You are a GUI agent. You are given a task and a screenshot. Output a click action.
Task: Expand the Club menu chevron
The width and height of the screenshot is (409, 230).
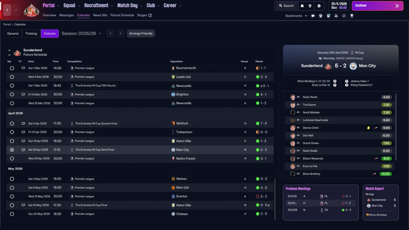click(158, 6)
